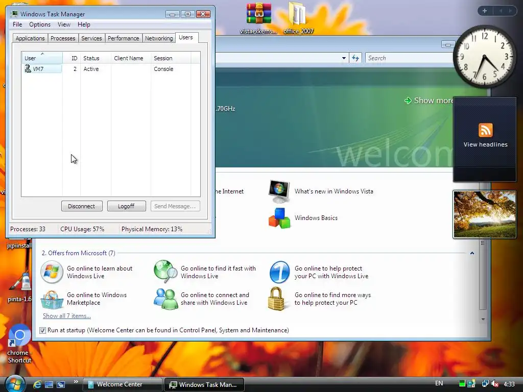Switch to the Services tab
Viewport: 523px width, 392px height.
(x=91, y=38)
